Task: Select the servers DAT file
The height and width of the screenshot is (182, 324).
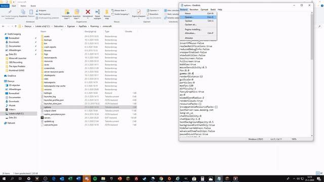Action: coord(47,118)
